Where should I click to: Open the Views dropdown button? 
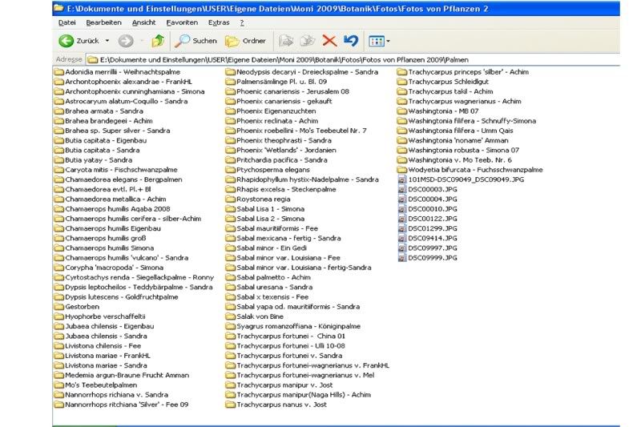[x=378, y=41]
